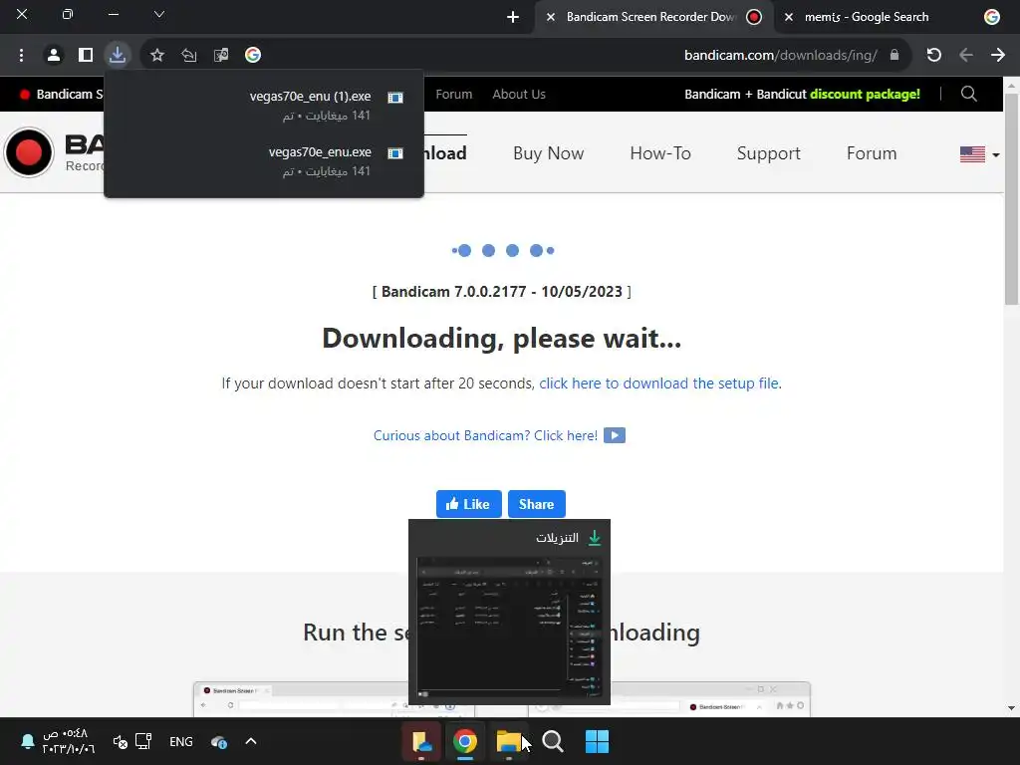Go back with the left arrow

(966, 55)
